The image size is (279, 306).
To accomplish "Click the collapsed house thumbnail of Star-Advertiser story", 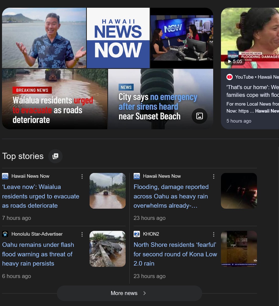I will (x=108, y=249).
